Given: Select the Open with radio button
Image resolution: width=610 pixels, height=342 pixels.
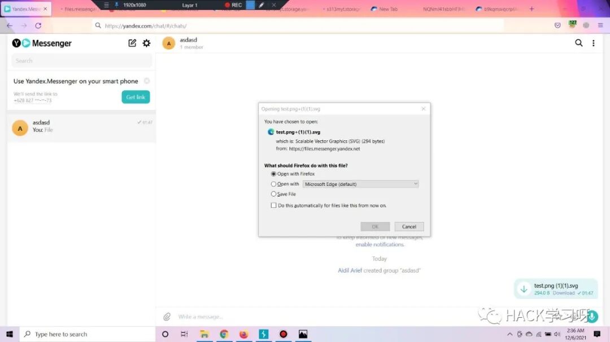Looking at the screenshot, I should coord(273,184).
